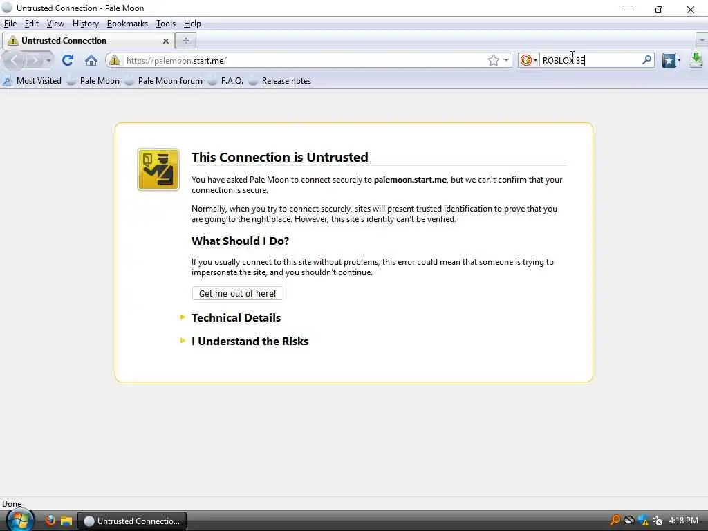Go to the Home page icon
This screenshot has width=708, height=531.
click(x=91, y=60)
